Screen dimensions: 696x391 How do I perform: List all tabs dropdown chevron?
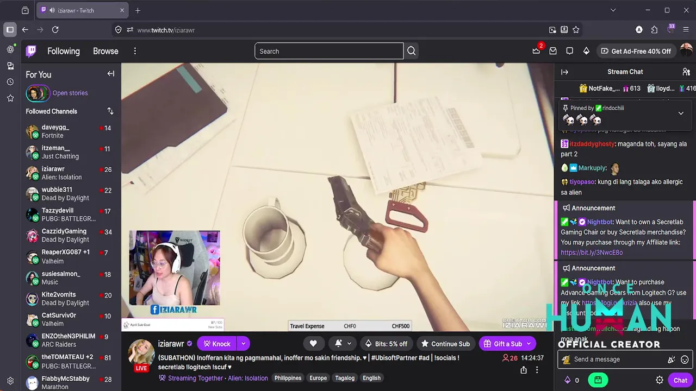[613, 10]
